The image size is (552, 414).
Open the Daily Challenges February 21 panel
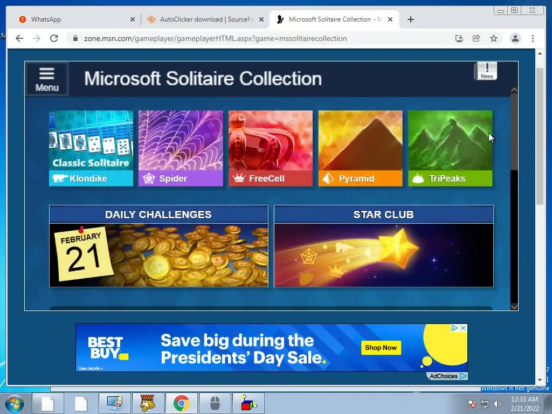coord(158,246)
